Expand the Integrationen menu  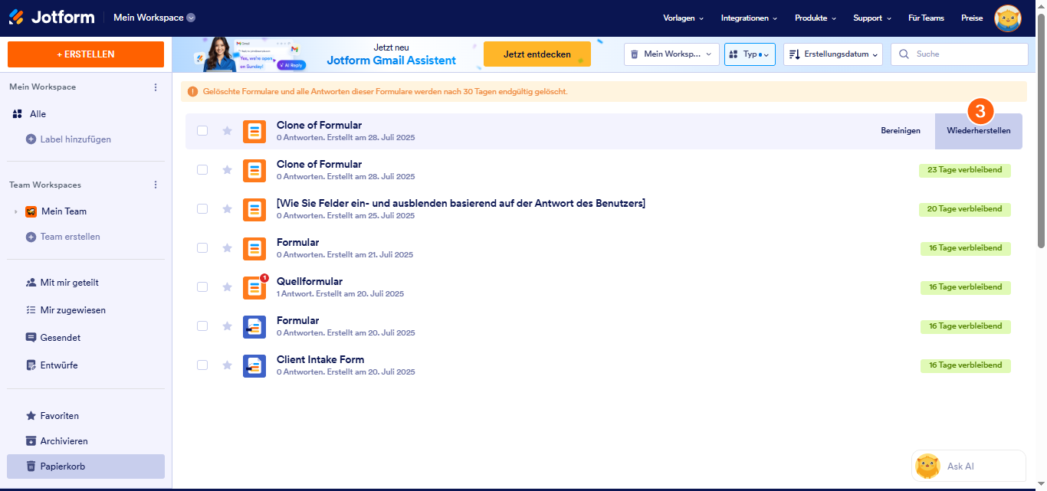click(x=749, y=18)
